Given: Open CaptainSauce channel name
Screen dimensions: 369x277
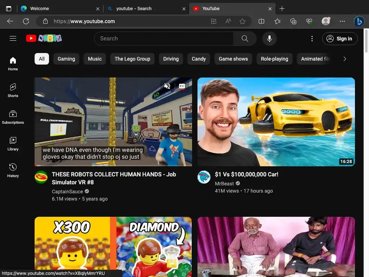Looking at the screenshot, I should (67, 192).
